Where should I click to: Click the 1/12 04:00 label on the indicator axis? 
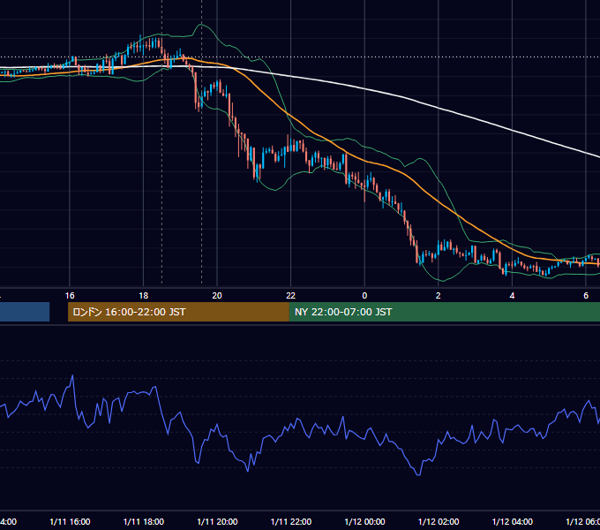513,521
